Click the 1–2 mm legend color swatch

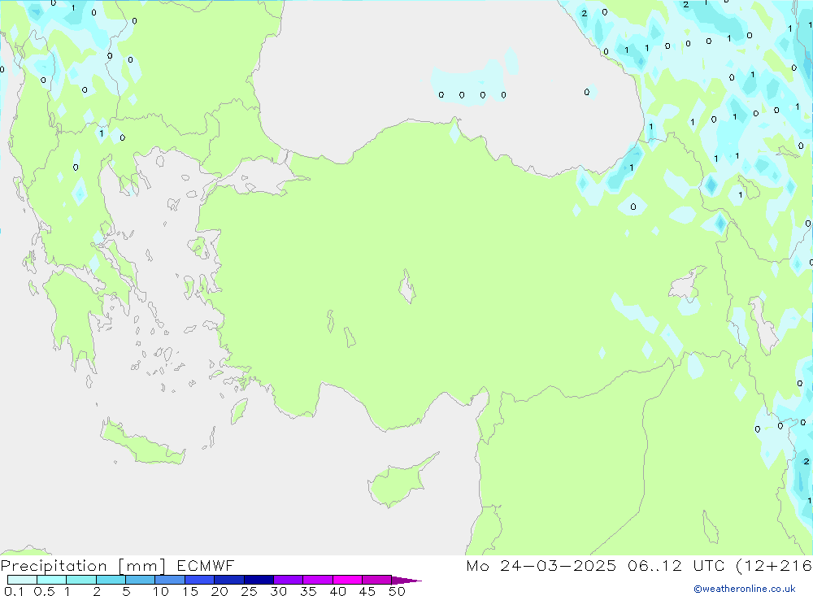point(81,580)
